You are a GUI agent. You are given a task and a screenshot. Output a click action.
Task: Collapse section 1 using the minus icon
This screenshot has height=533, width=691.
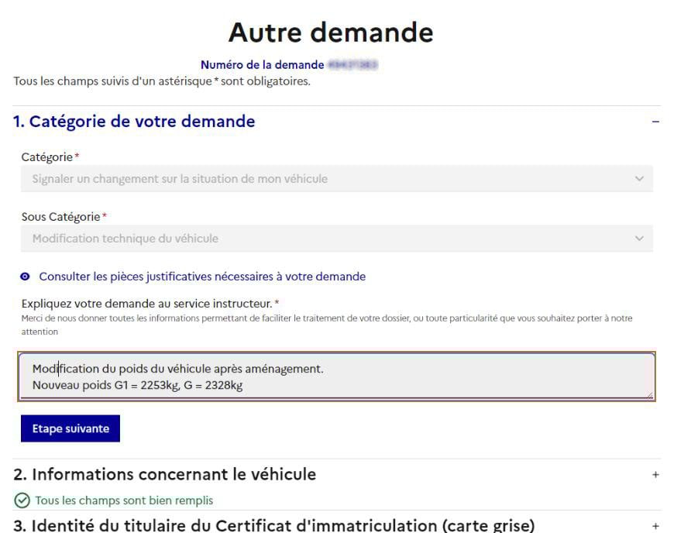(655, 122)
